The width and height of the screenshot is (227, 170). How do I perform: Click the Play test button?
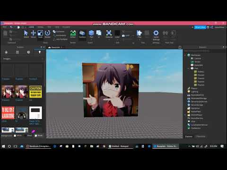[x=139, y=34]
